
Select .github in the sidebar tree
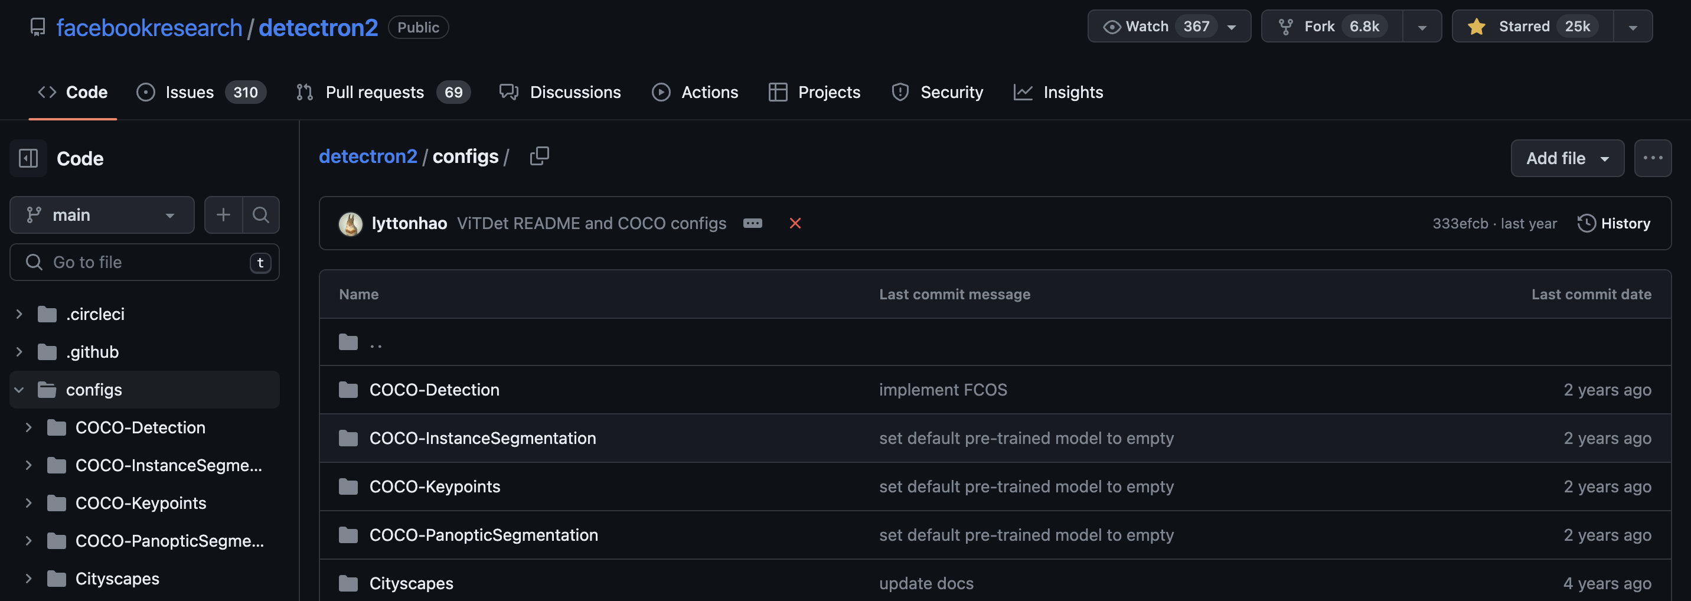(93, 352)
